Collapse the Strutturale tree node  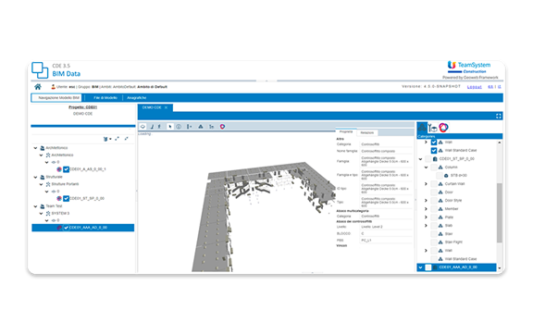pos(35,177)
